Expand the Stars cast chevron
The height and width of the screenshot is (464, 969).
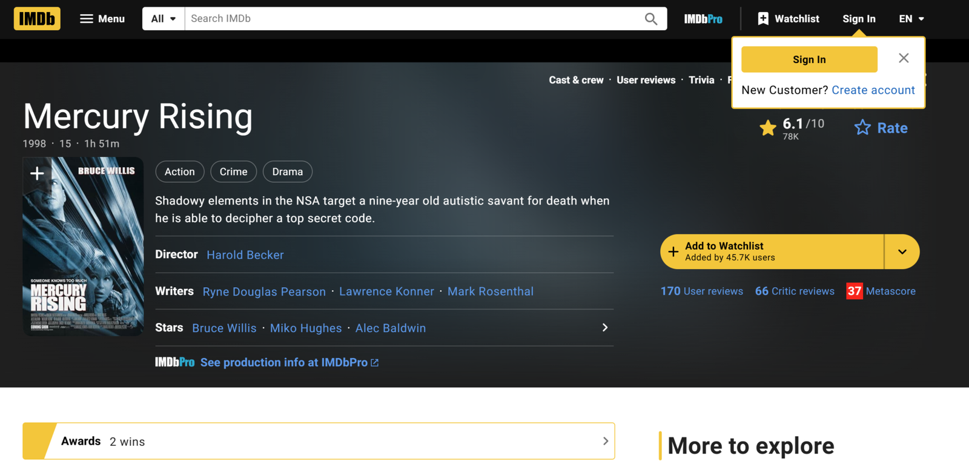[604, 328]
